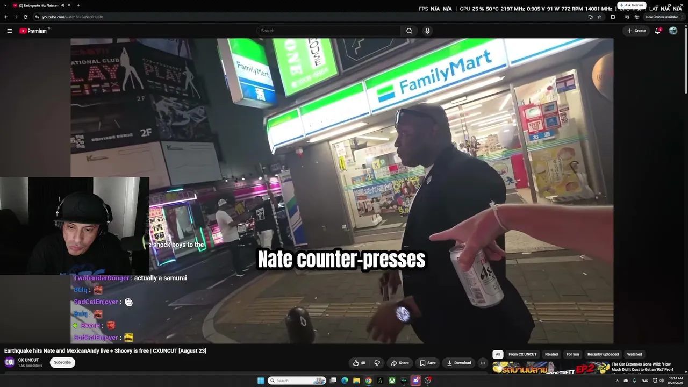Screen dimensions: 688x387
Task: Open YouTube notifications bell
Action: click(658, 31)
